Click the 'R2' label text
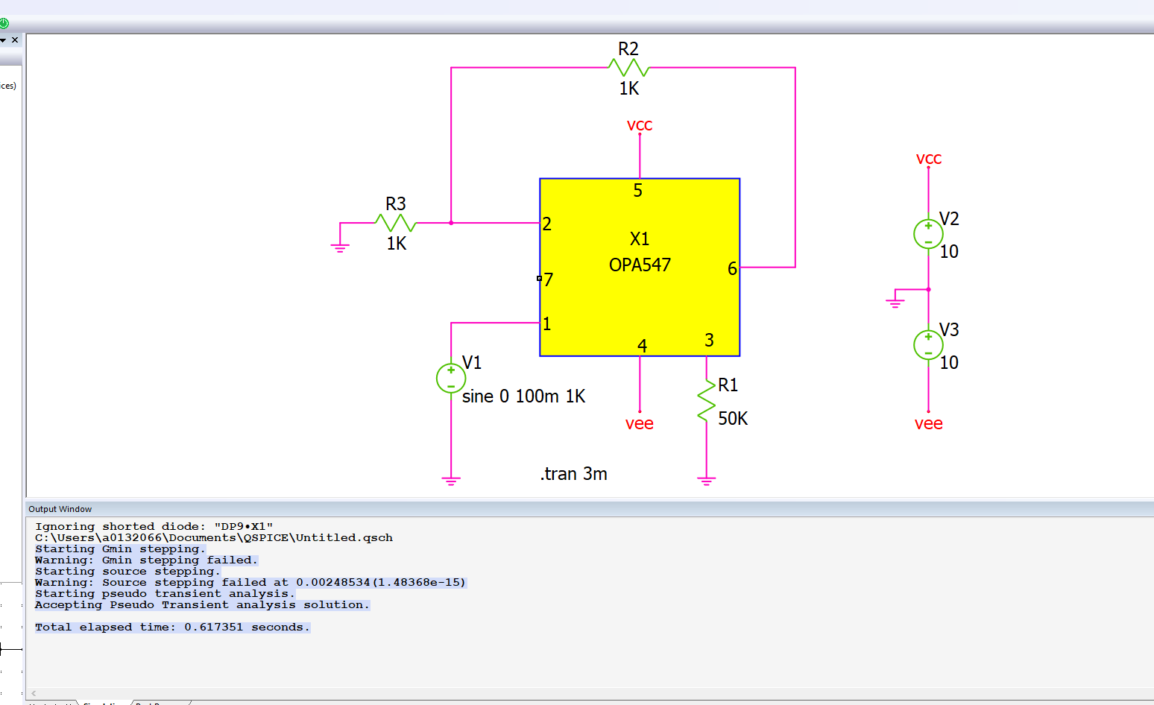 628,49
